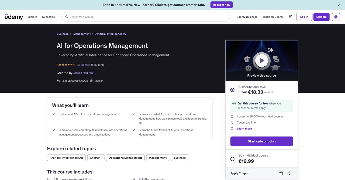
Task: Click the From €18.33 price text
Action: pos(251,92)
